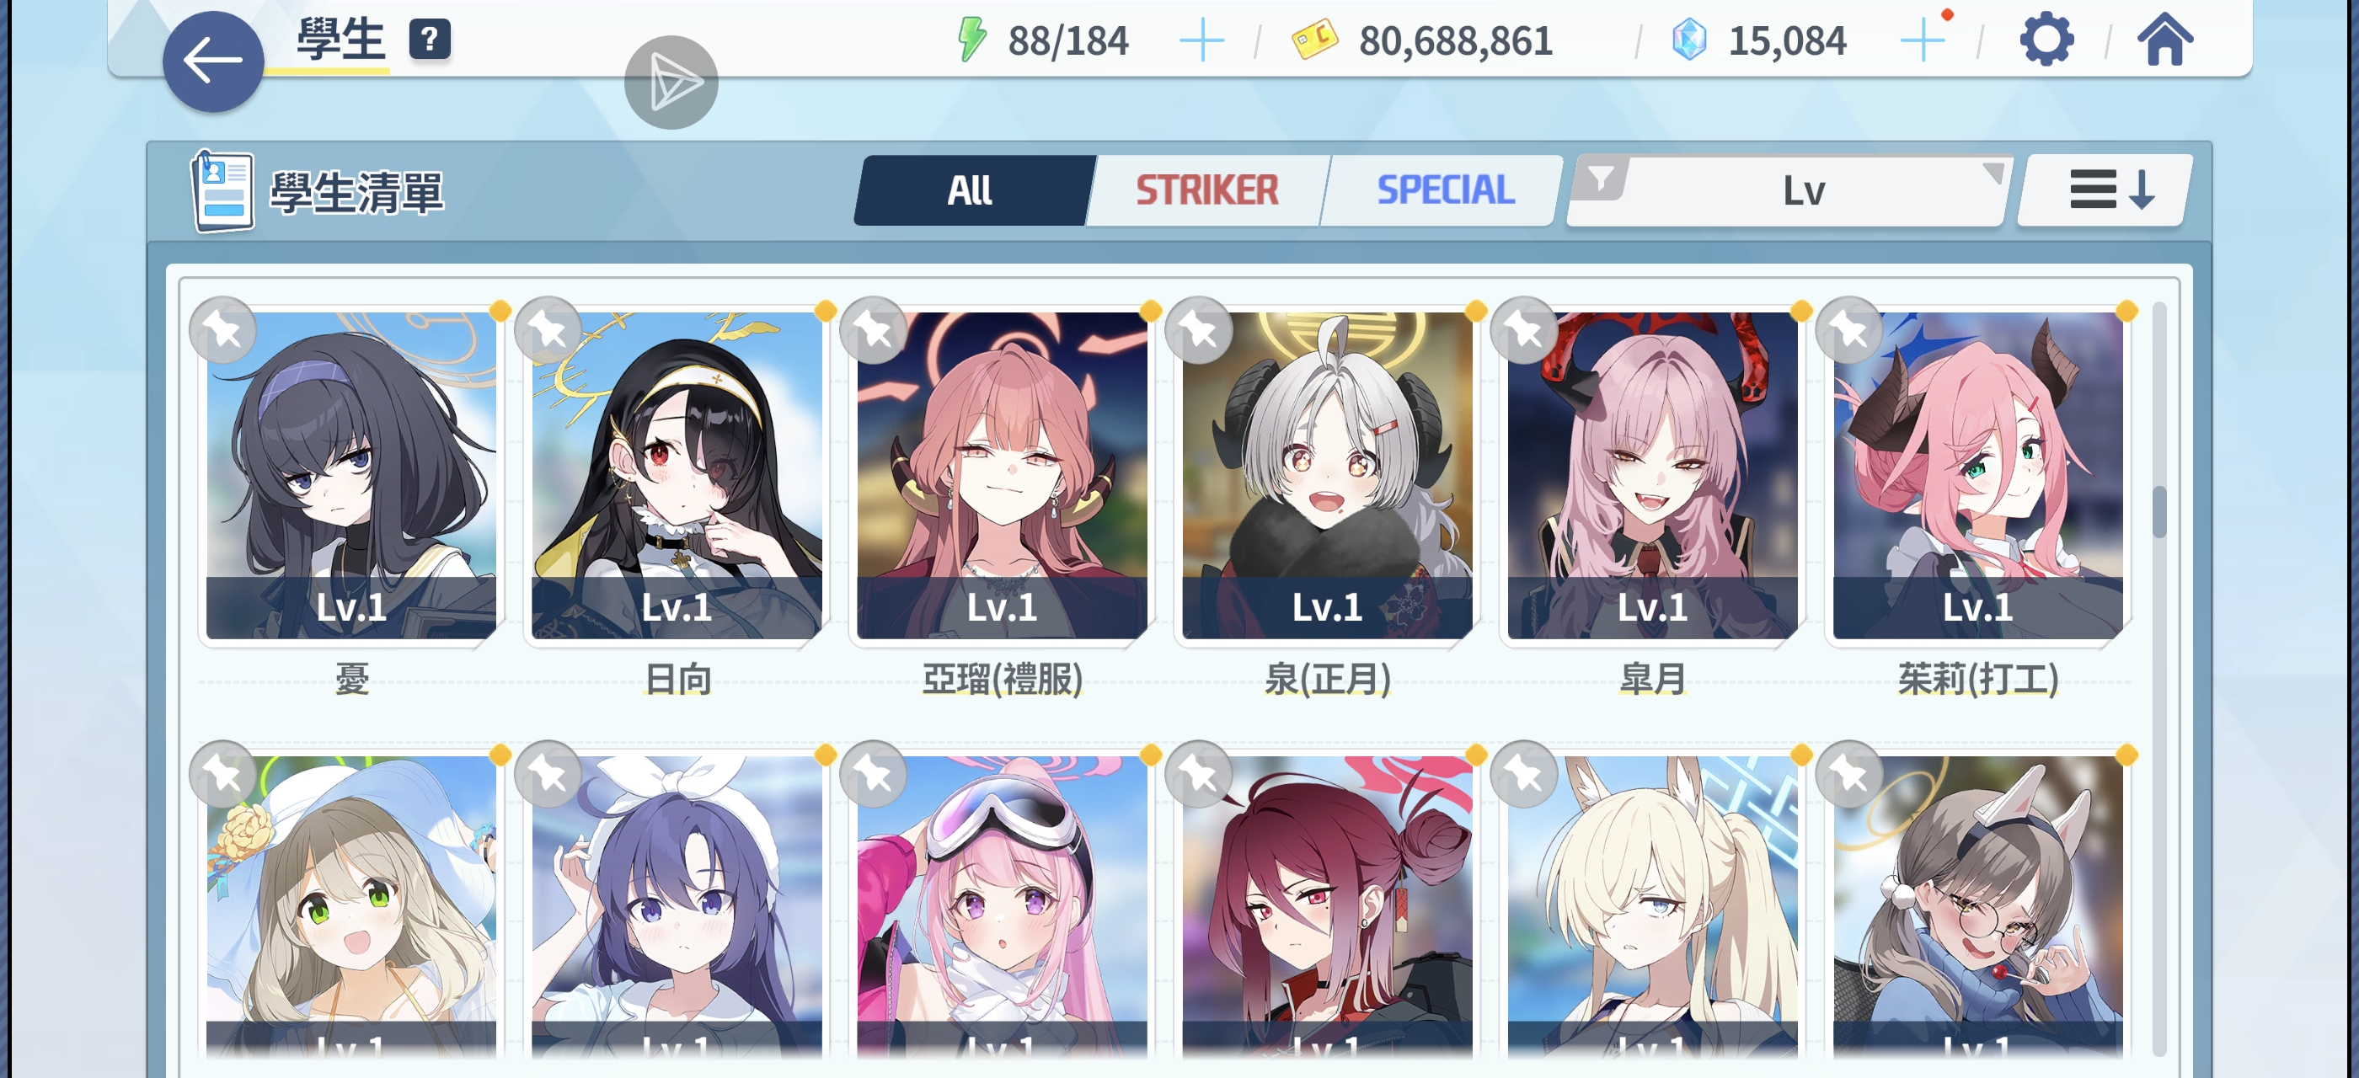Switch sort order with descending arrow button
Screen dimensions: 2359x1078
coord(2105,190)
